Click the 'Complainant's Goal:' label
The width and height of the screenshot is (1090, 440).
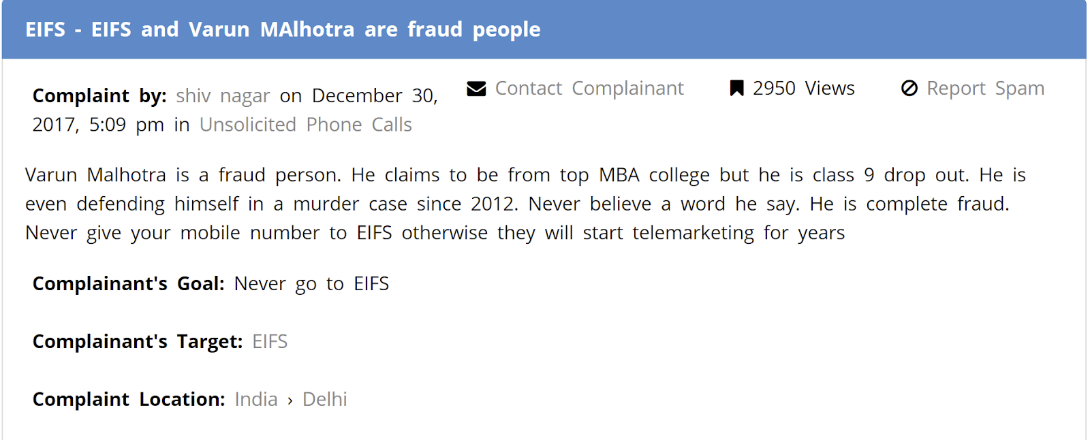[128, 284]
